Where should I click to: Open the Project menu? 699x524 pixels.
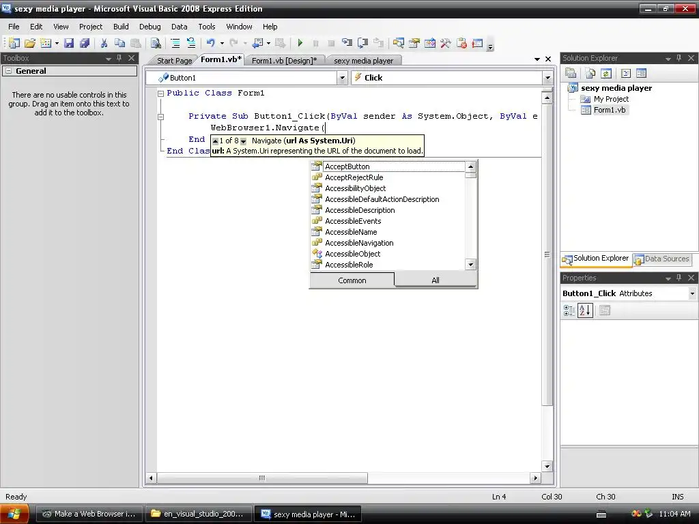pos(91,27)
